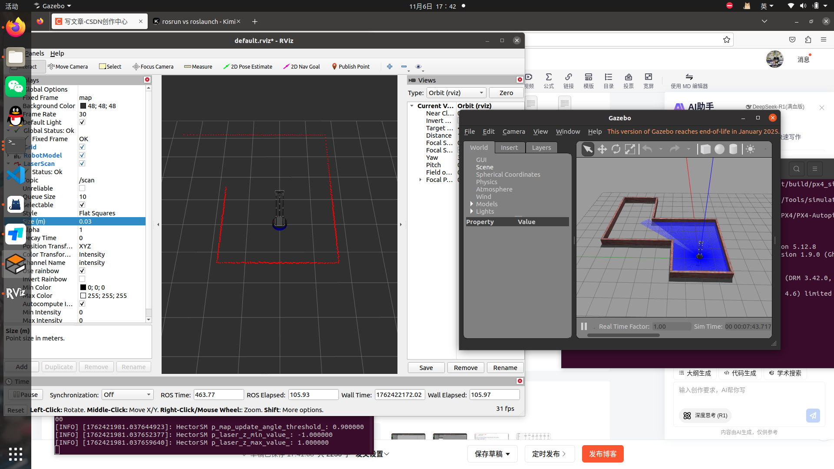The height and width of the screenshot is (469, 834).
Task: Insert a sphere shape in Gazebo
Action: (719, 149)
